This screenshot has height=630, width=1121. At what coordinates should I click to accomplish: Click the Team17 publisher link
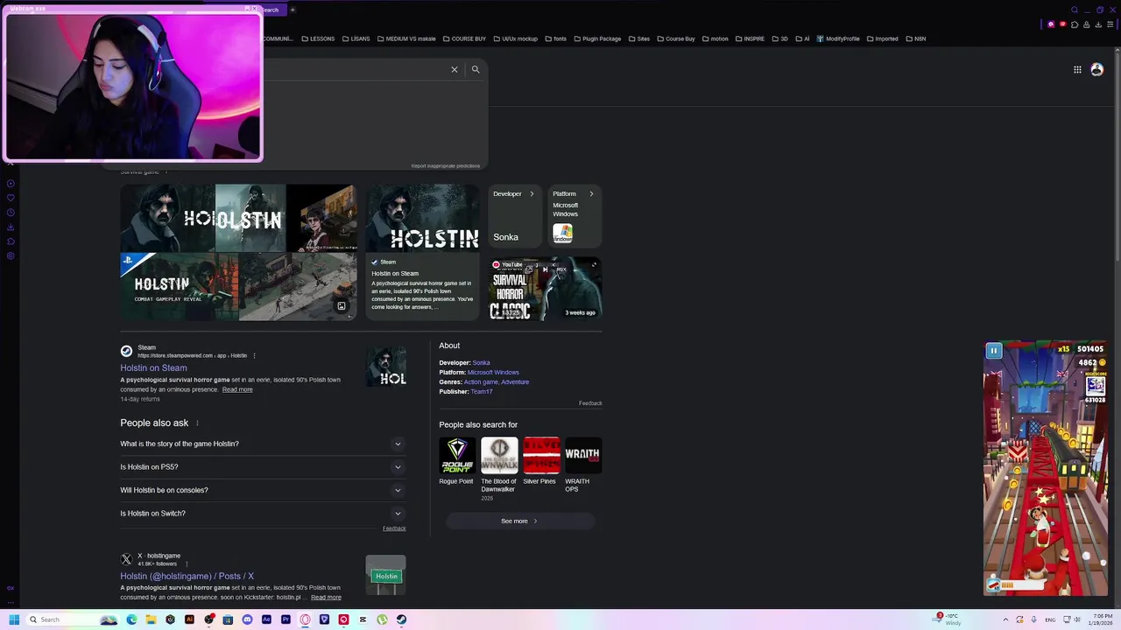tap(482, 392)
